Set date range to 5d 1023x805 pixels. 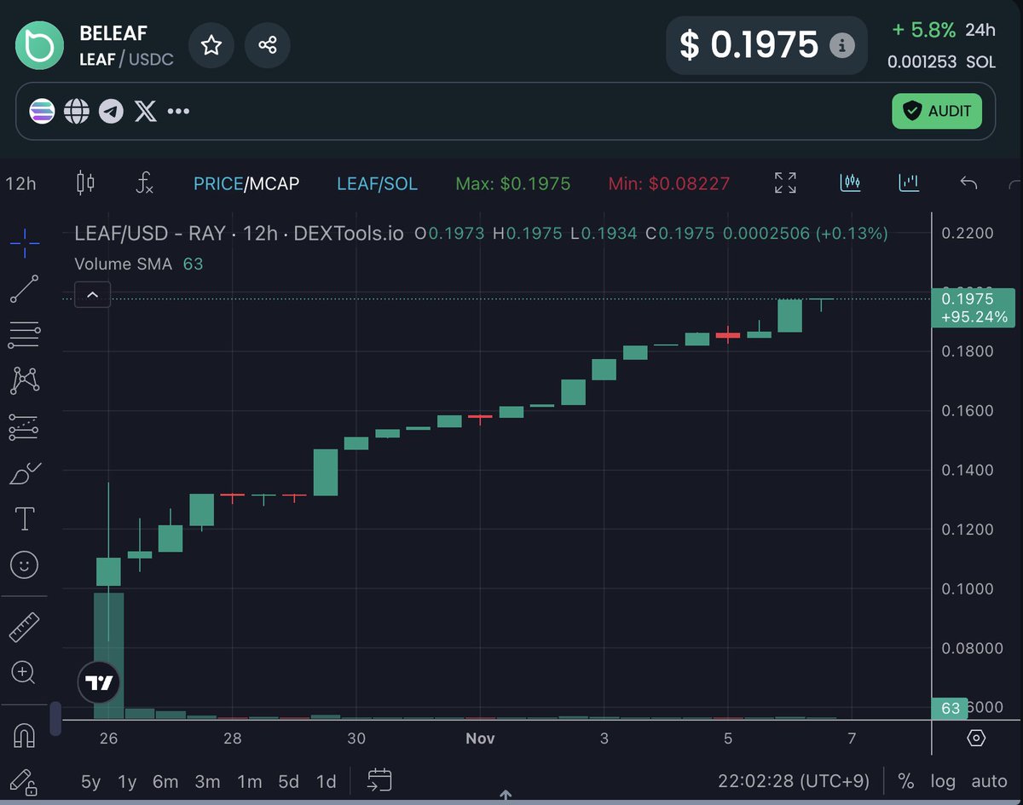click(x=289, y=782)
